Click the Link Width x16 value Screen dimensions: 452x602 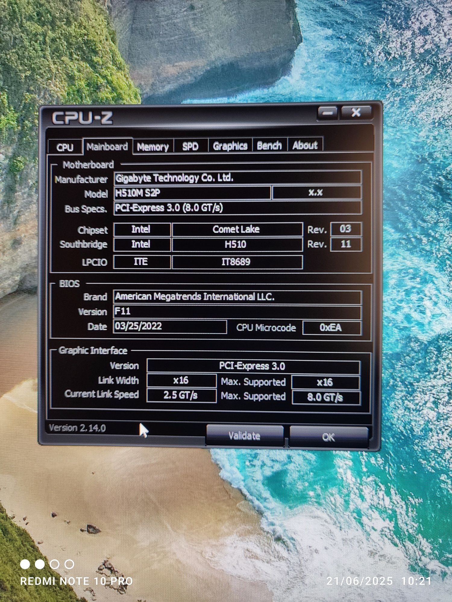181,380
